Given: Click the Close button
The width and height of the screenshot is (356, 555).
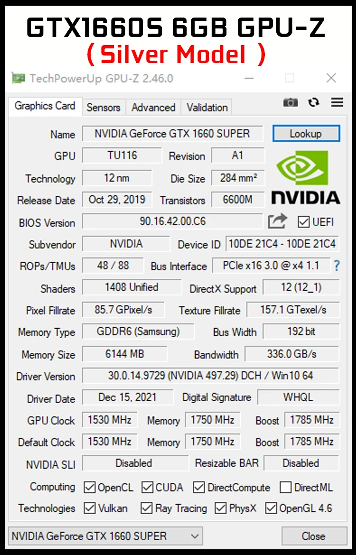Looking at the screenshot, I should coord(314,536).
